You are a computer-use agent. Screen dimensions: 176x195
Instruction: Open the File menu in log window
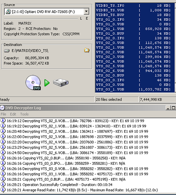coord(3,114)
